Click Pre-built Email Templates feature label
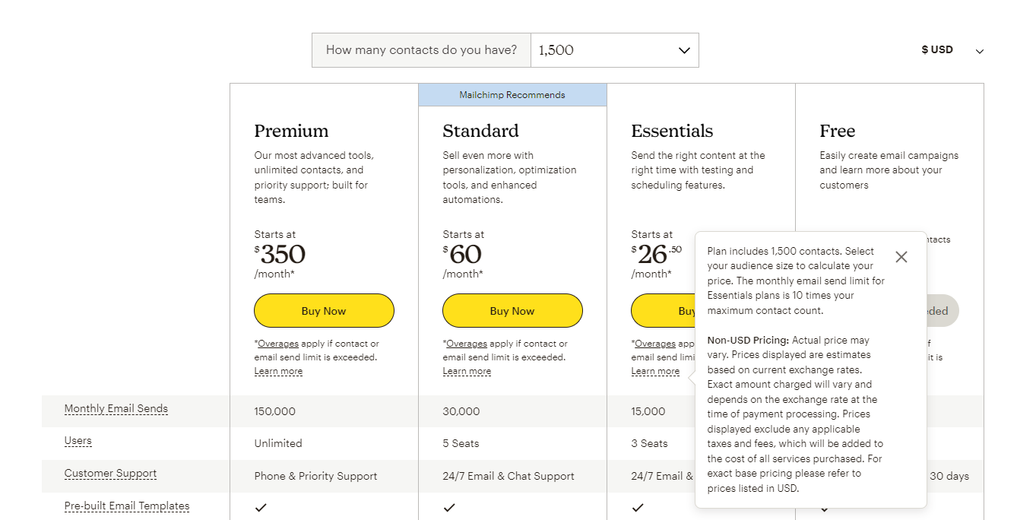The image size is (1036, 520). click(x=127, y=506)
